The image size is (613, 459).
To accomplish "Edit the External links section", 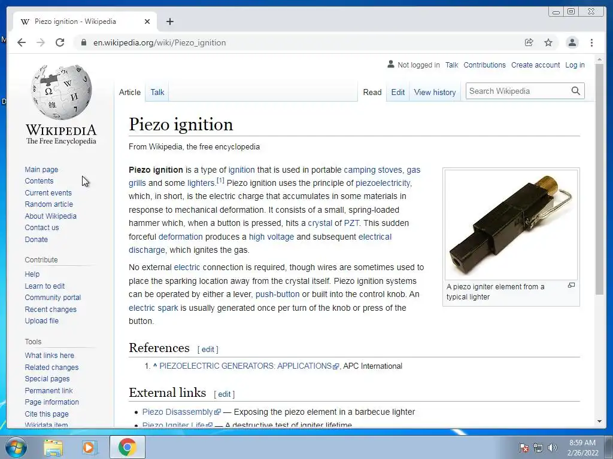I will [224, 394].
